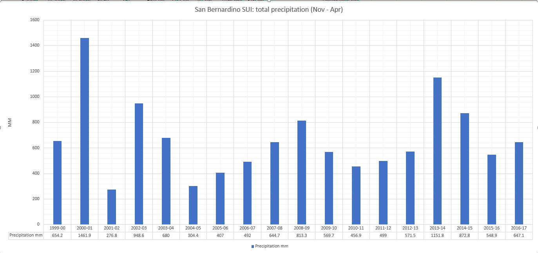This screenshot has height=253, width=538.
Task: Select the 2016-17 bar
Action: tap(519, 183)
